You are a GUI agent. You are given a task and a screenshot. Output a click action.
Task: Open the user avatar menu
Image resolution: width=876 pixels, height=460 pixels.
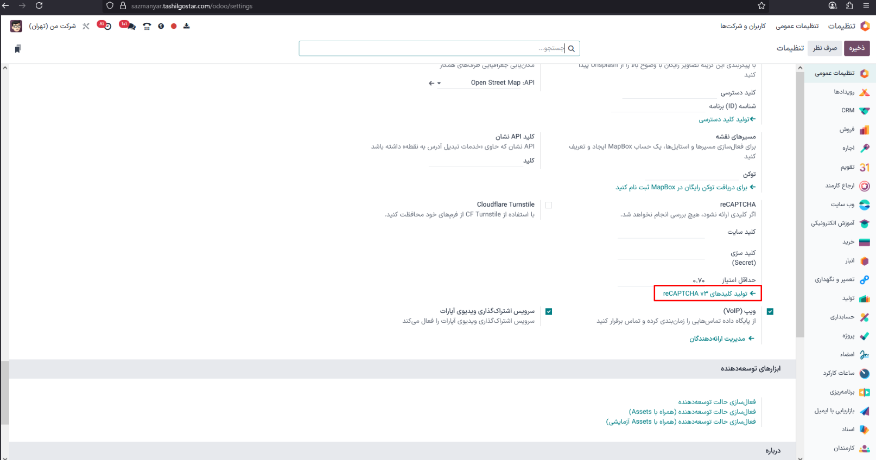tap(16, 26)
